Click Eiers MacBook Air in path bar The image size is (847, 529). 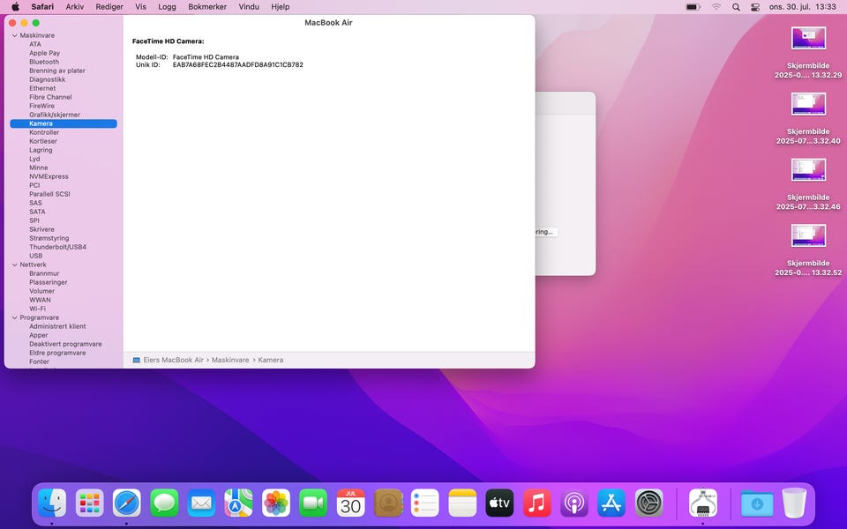point(173,360)
